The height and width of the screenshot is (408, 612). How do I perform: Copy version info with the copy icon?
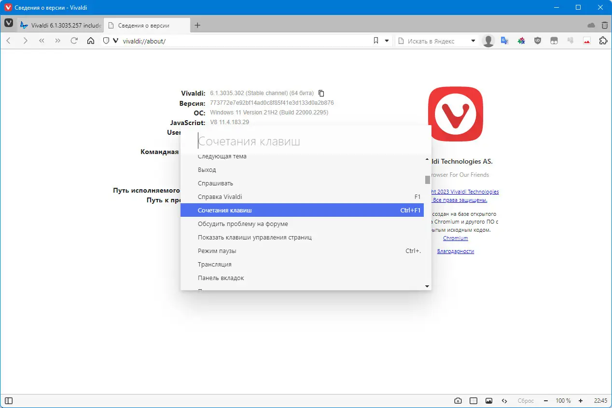pyautogui.click(x=321, y=93)
